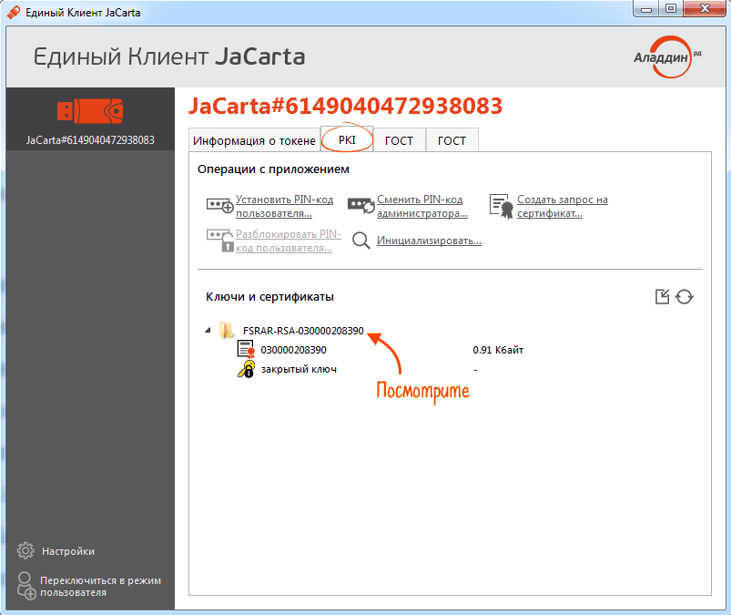Select certificate 030000208390 in the tree
Image resolution: width=731 pixels, height=615 pixels.
click(x=293, y=350)
